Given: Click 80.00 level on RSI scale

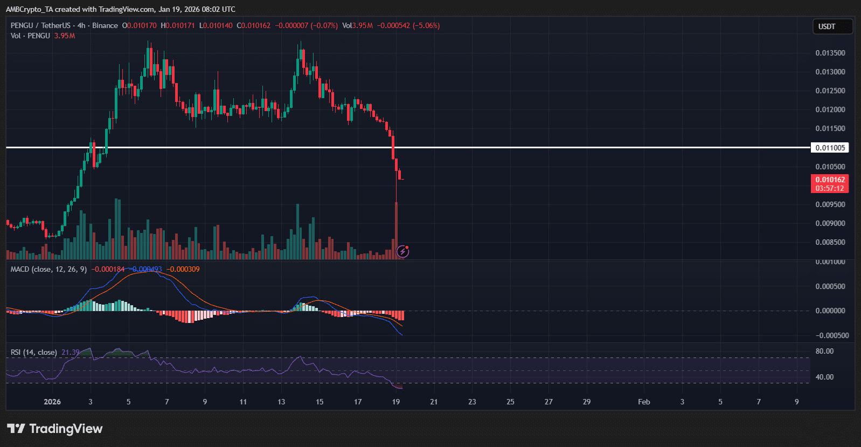Looking at the screenshot, I should point(824,351).
